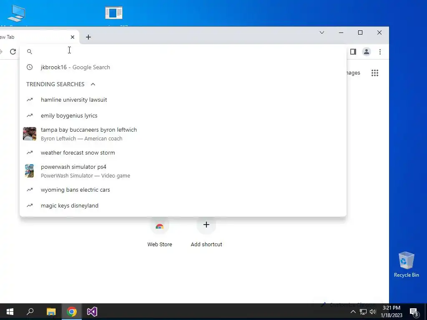Show hidden system tray icons
The width and height of the screenshot is (427, 320).
click(353, 312)
